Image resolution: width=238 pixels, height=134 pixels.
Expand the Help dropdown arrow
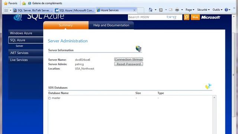[229, 10]
